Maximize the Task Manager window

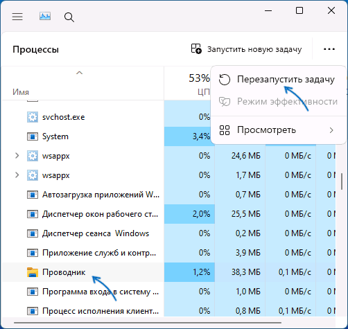point(299,10)
